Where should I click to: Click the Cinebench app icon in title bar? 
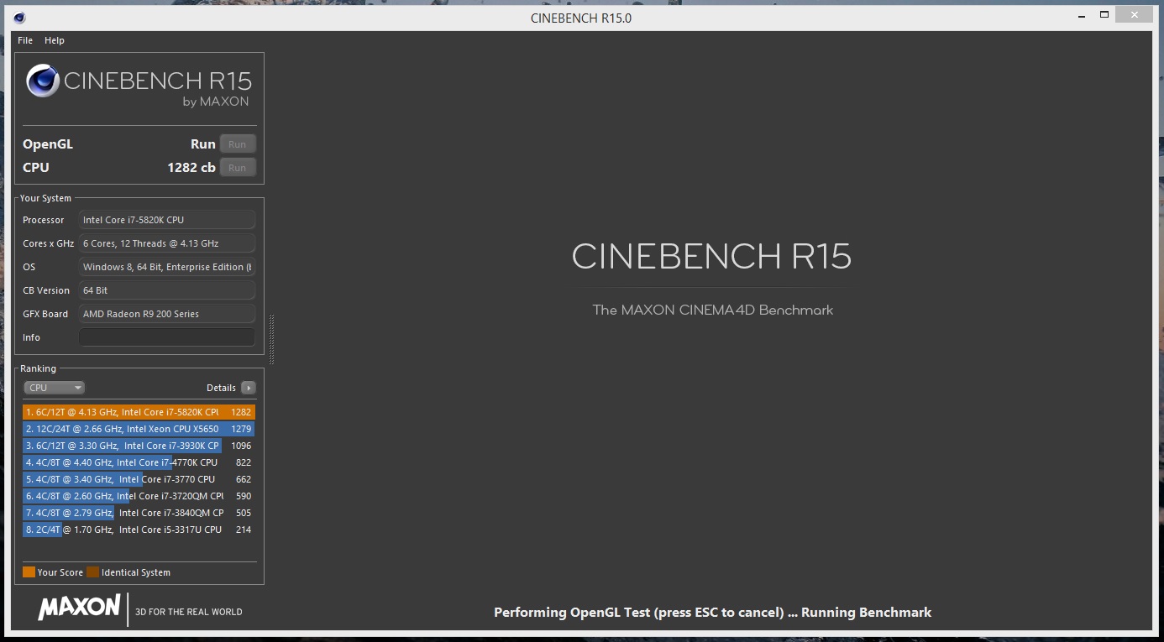point(19,18)
